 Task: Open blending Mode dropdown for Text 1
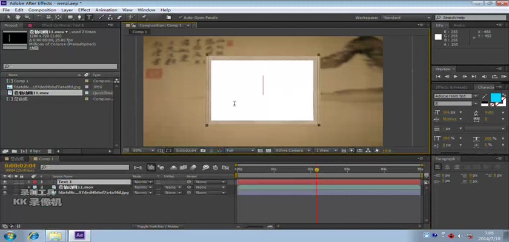pyautogui.click(x=143, y=182)
